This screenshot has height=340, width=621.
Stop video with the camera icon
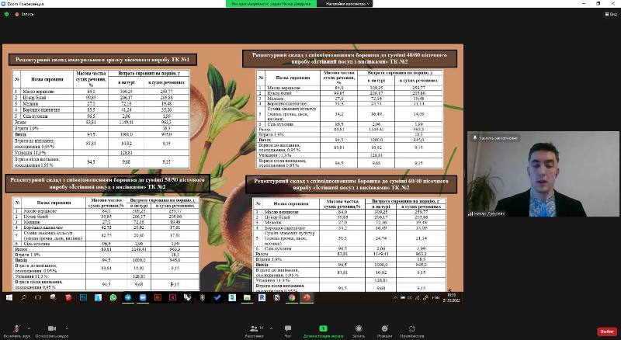pyautogui.click(x=52, y=331)
